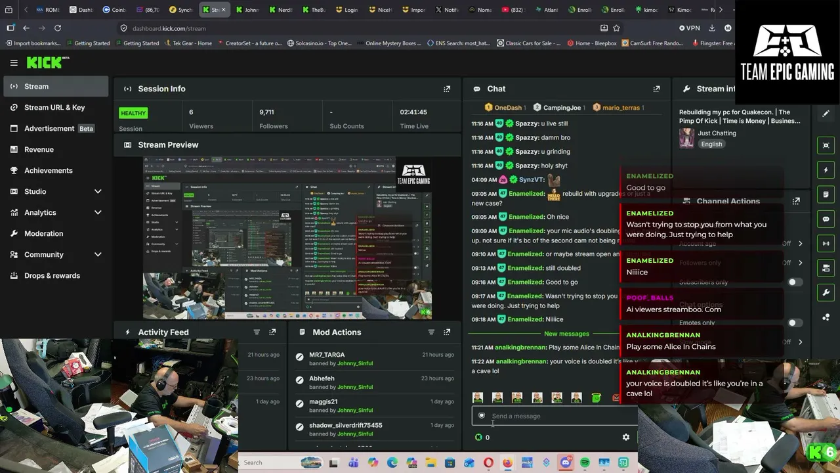Open chat settings gear

(x=625, y=437)
